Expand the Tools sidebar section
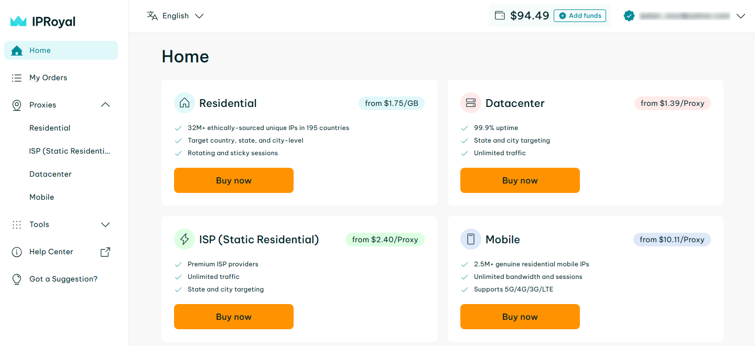Screen dimensions: 755x346 (105, 224)
